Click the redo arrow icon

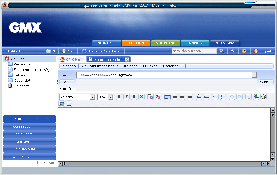tap(239, 97)
